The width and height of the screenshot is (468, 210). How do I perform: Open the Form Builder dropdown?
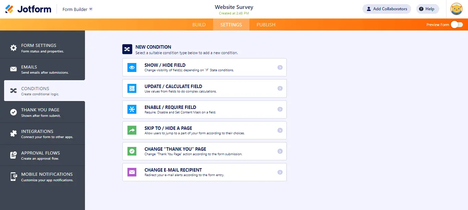77,9
